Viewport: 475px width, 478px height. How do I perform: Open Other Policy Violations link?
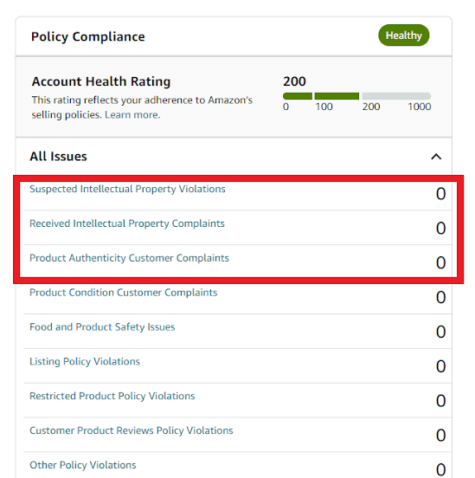[83, 465]
